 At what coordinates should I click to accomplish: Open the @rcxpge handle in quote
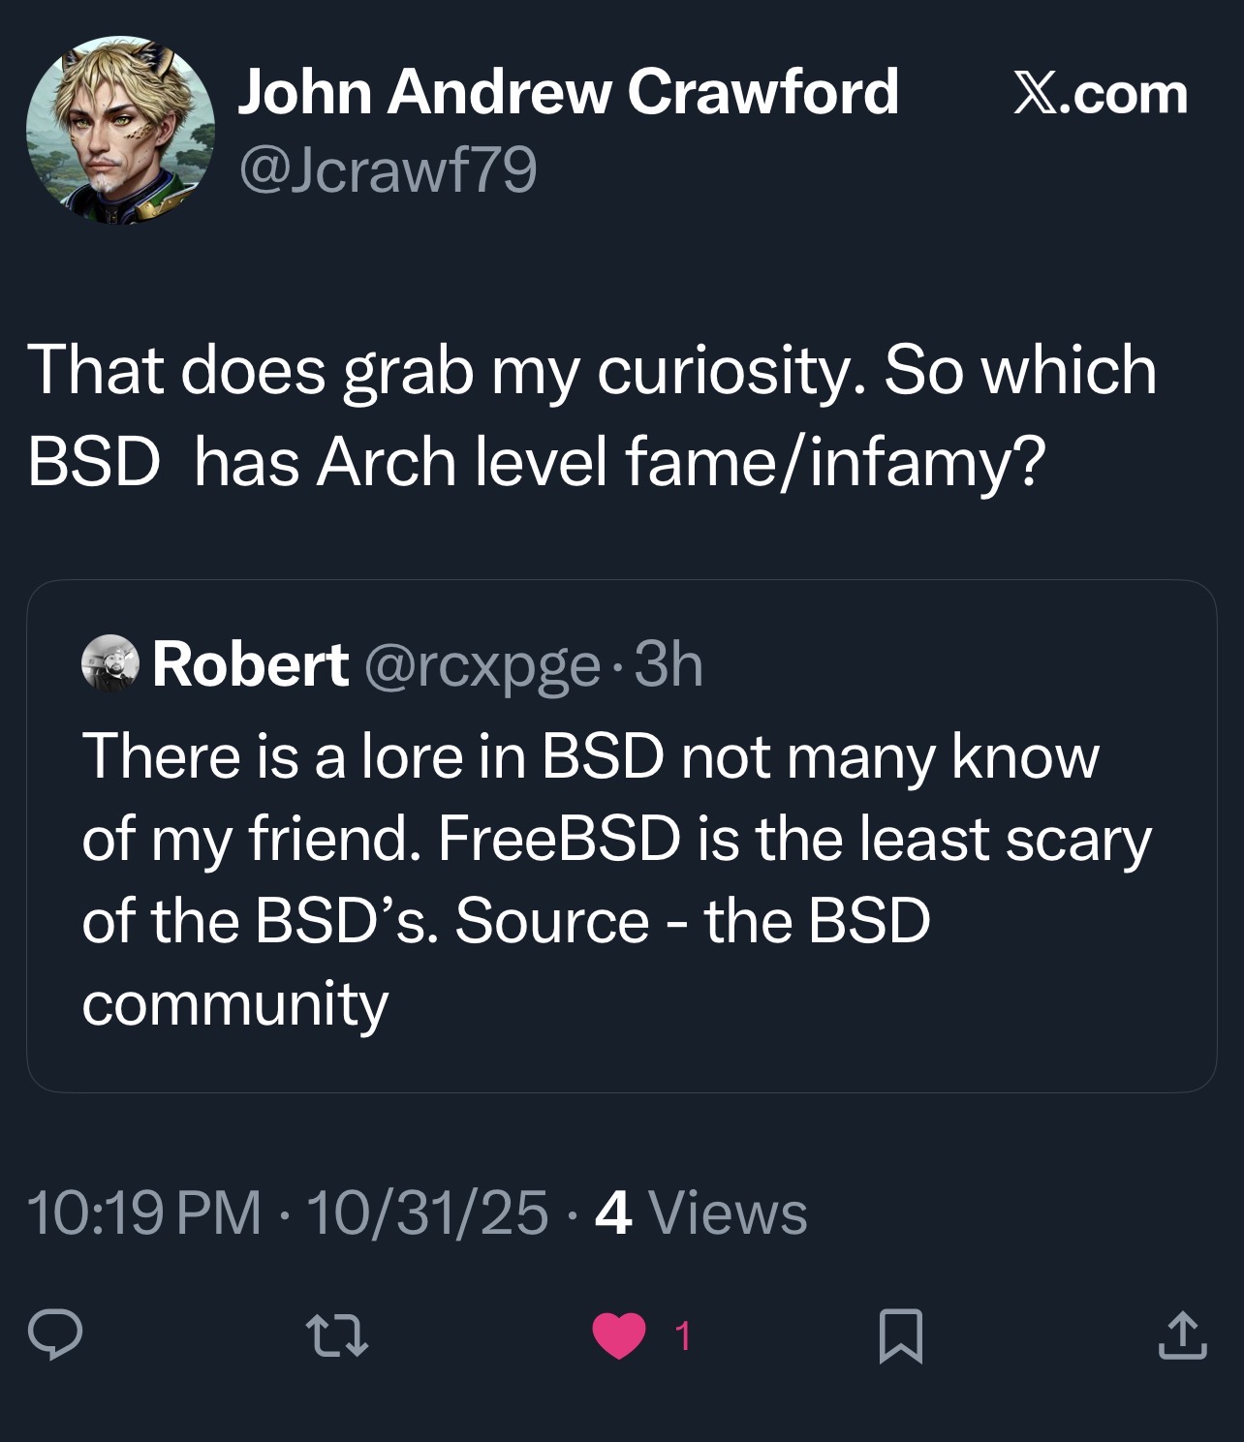click(x=482, y=665)
